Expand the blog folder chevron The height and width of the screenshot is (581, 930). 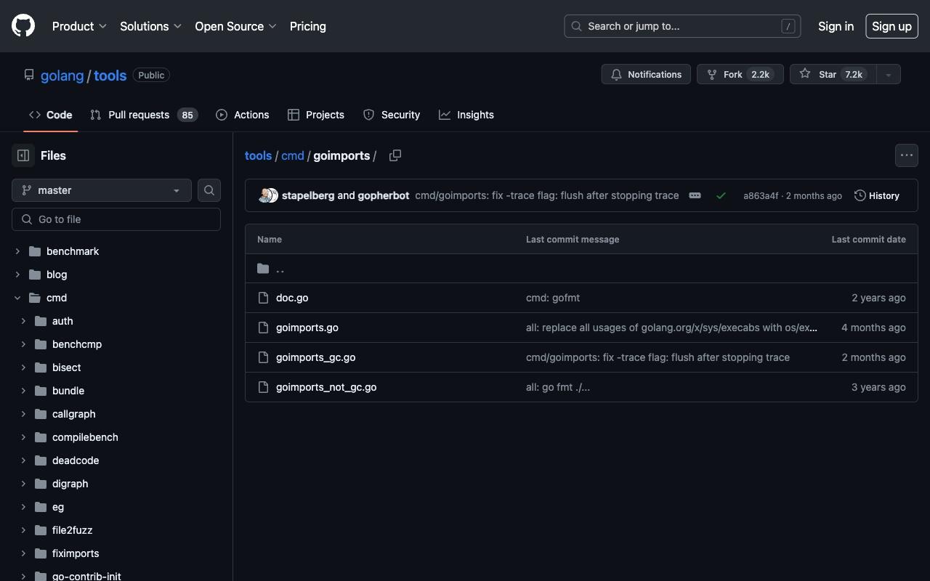[17, 275]
